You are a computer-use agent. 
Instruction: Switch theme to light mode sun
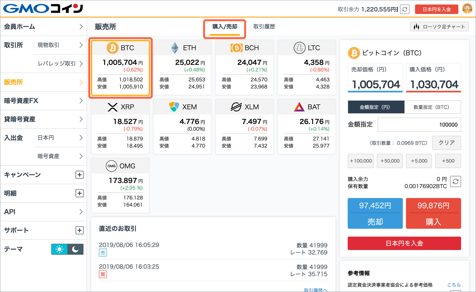click(x=59, y=249)
